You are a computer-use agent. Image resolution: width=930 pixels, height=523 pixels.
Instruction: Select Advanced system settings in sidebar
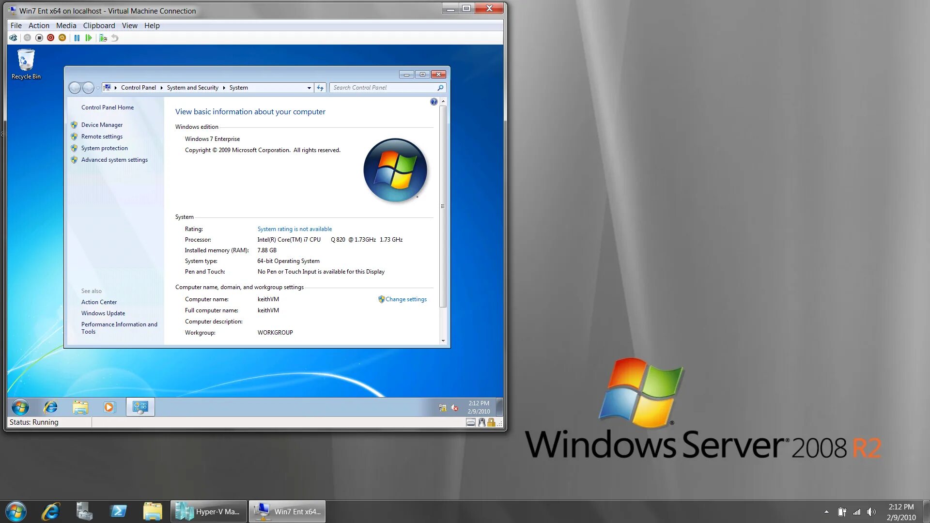[x=114, y=159]
